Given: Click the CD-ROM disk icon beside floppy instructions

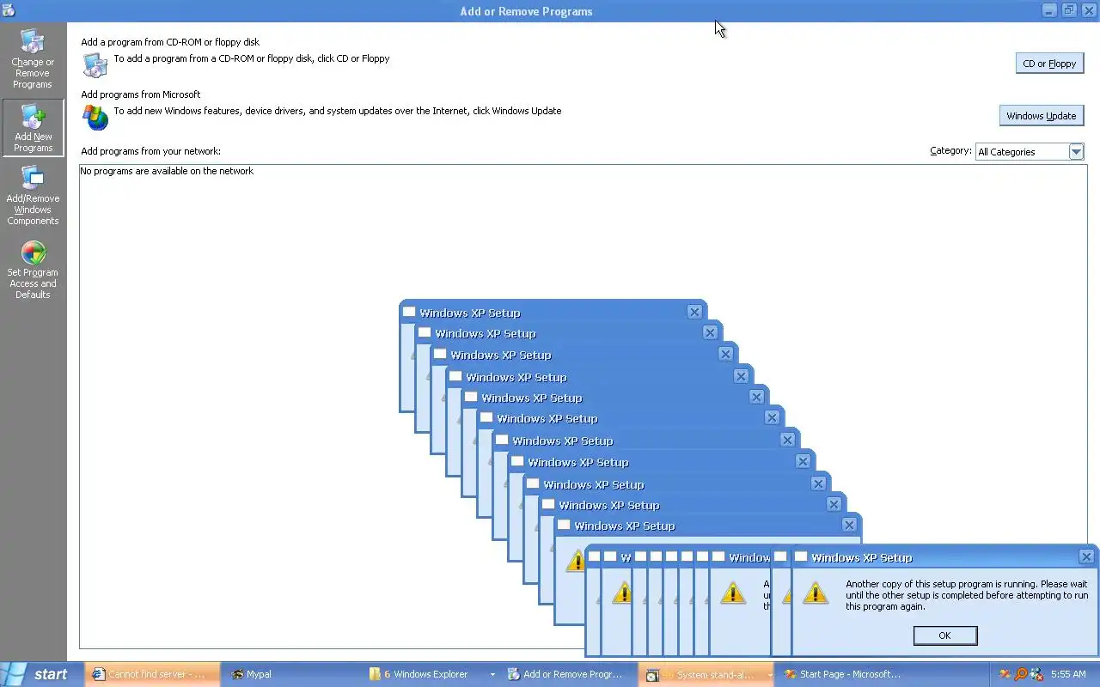Looking at the screenshot, I should click(95, 64).
